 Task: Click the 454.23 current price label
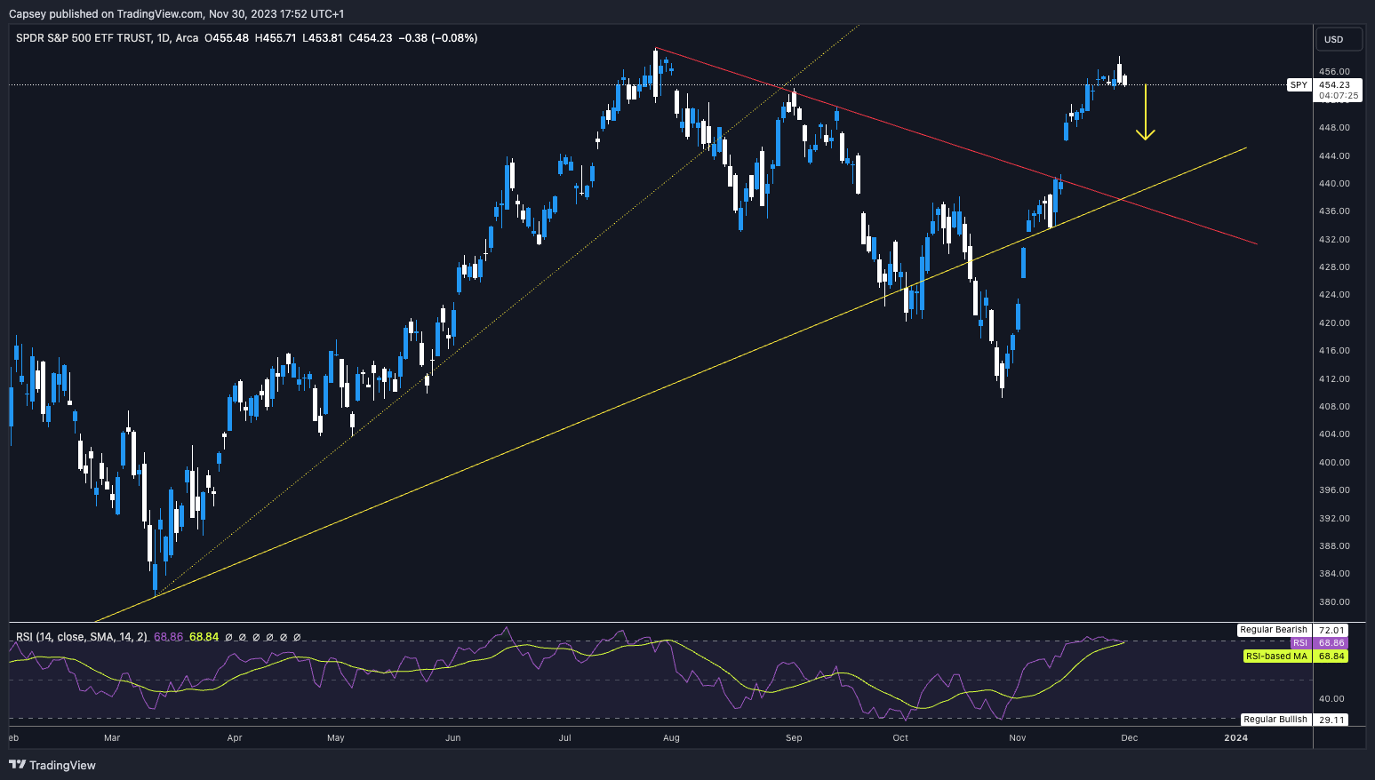point(1333,85)
